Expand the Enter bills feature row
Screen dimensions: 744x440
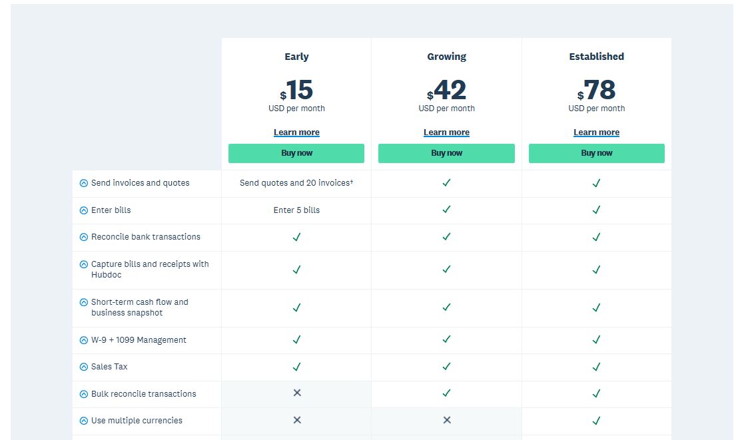(x=83, y=210)
